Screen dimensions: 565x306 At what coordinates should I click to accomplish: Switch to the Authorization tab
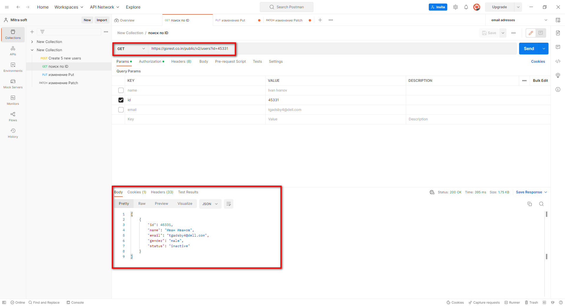point(152,61)
